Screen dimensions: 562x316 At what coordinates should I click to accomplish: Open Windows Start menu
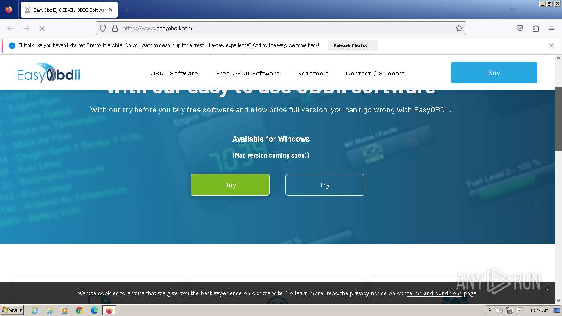(12, 310)
